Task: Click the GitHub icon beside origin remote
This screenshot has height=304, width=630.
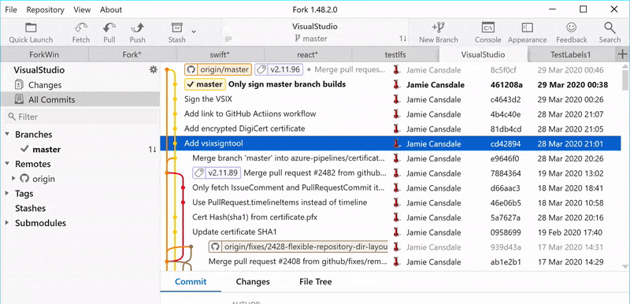Action: tap(24, 179)
